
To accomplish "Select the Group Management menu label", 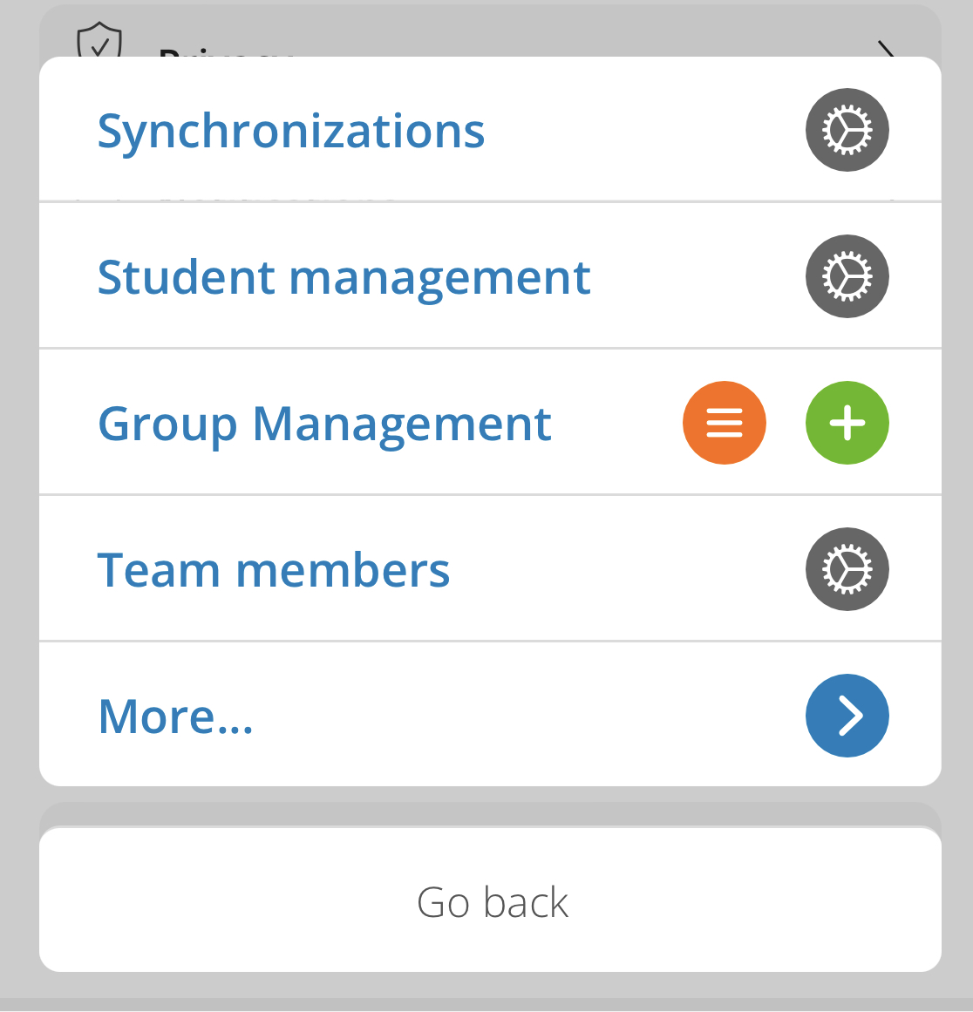I will (324, 424).
